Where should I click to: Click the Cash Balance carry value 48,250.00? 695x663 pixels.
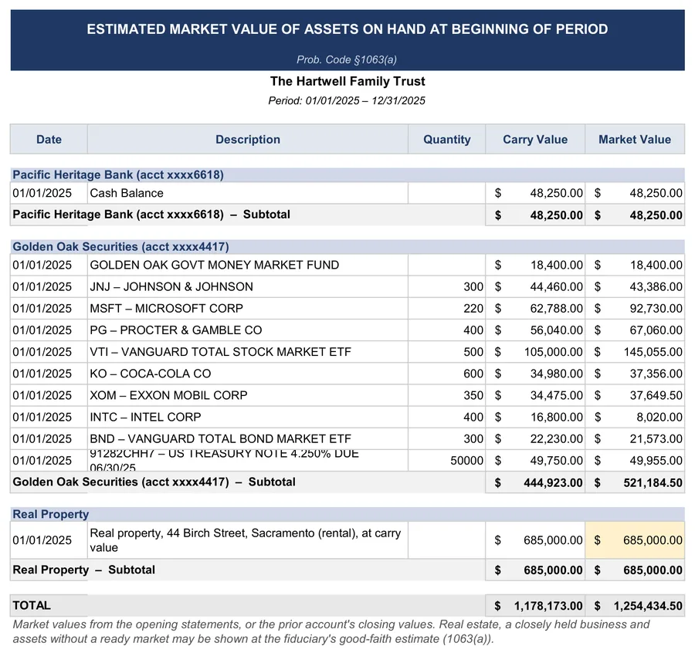pos(535,193)
